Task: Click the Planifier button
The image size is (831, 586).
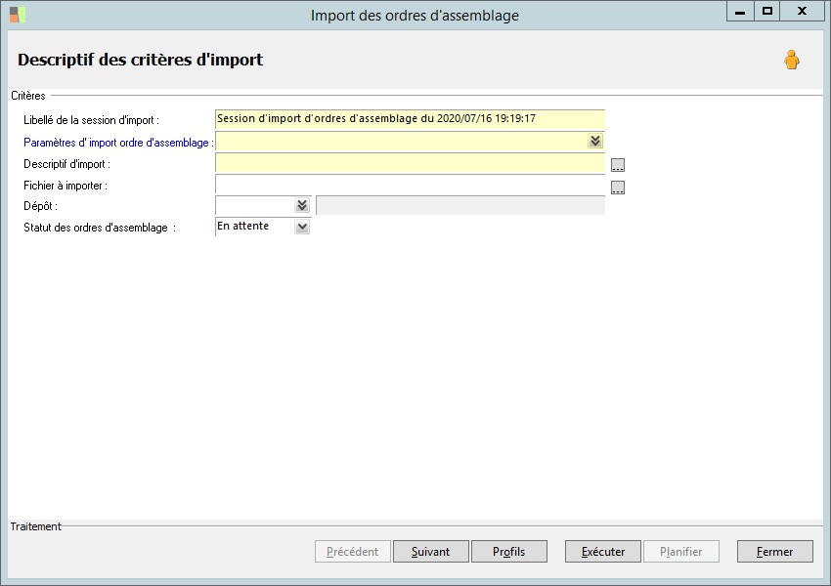Action: click(681, 552)
